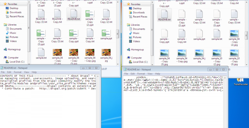Viewport: 249px width, 128px height.
Task: Select pencils thumbnail sample_04.jpg in left Explorer
Action: (x=106, y=55)
